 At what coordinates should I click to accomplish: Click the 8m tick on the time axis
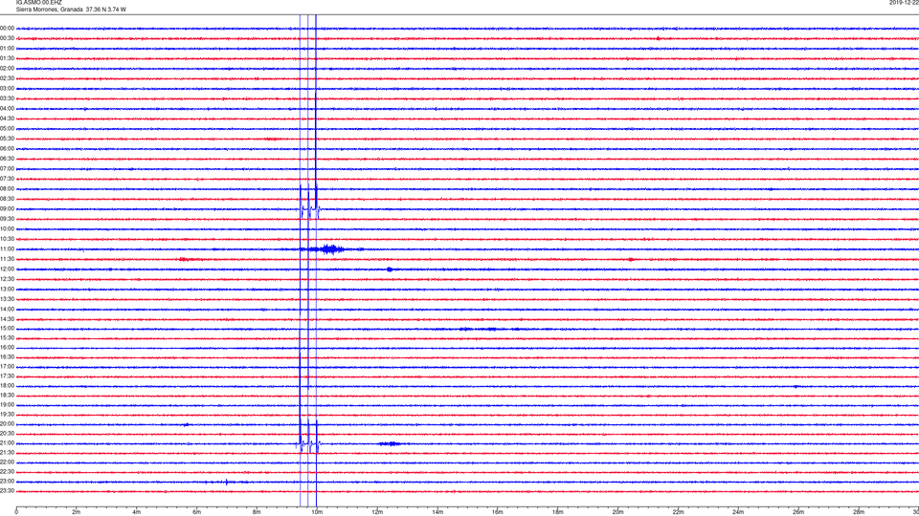tap(257, 512)
